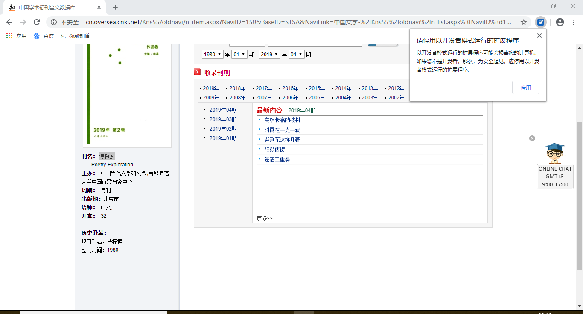Select the 2006年 year link

click(290, 98)
